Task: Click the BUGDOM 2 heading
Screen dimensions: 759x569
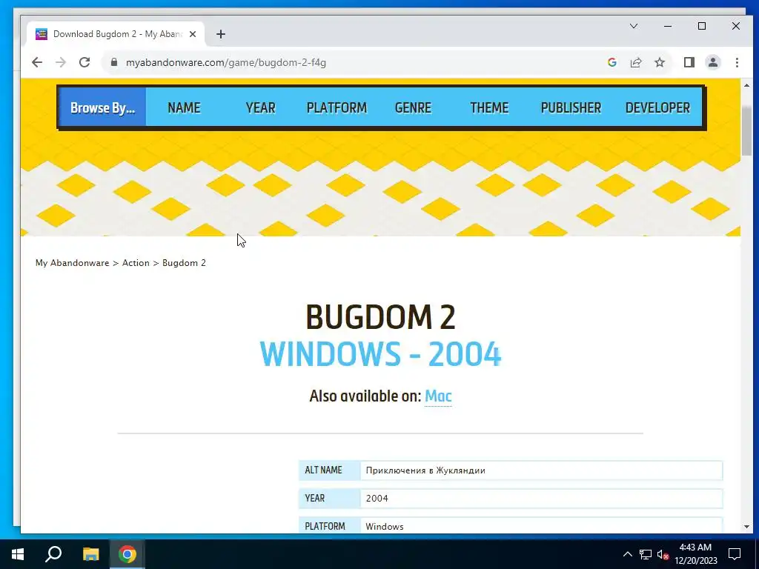Action: (x=380, y=317)
